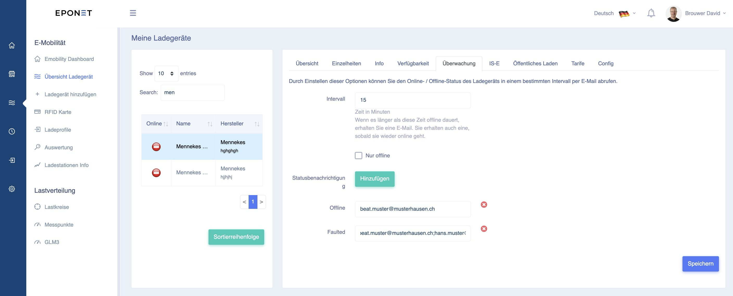This screenshot has height=296, width=733.
Task: Click the store icon in left rail
Action: tap(12, 74)
